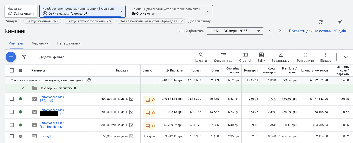Image resolution: width=353 pixels, height=143 pixels.
Task: Open the Шукати search tool
Action: pyautogui.click(x=201, y=57)
